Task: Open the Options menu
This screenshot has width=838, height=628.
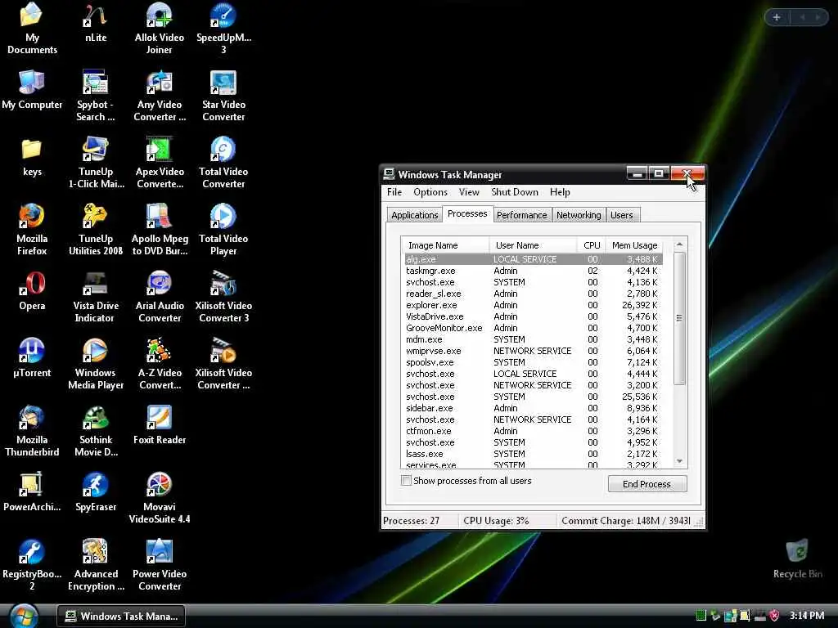Action: [x=430, y=192]
